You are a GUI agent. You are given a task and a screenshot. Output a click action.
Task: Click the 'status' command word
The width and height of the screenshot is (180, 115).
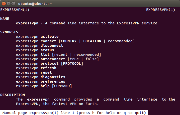click(47, 50)
